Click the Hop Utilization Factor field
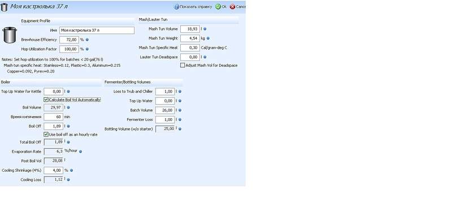This screenshot has width=451, height=212. pyautogui.click(x=69, y=49)
